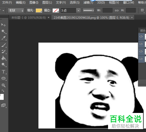Click the first layer thumbnail
146x132 pixels.
tap(145, 37)
